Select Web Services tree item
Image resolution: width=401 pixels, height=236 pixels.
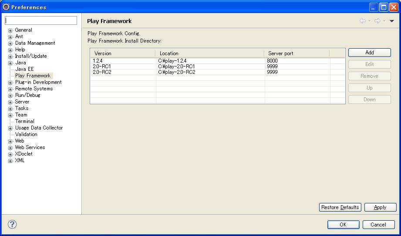coord(30,147)
